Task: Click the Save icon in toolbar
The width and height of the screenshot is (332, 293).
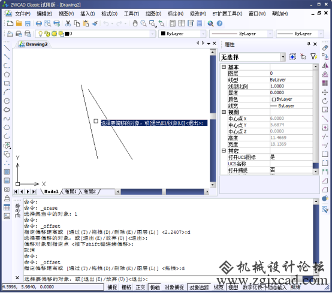Action: coord(28,23)
